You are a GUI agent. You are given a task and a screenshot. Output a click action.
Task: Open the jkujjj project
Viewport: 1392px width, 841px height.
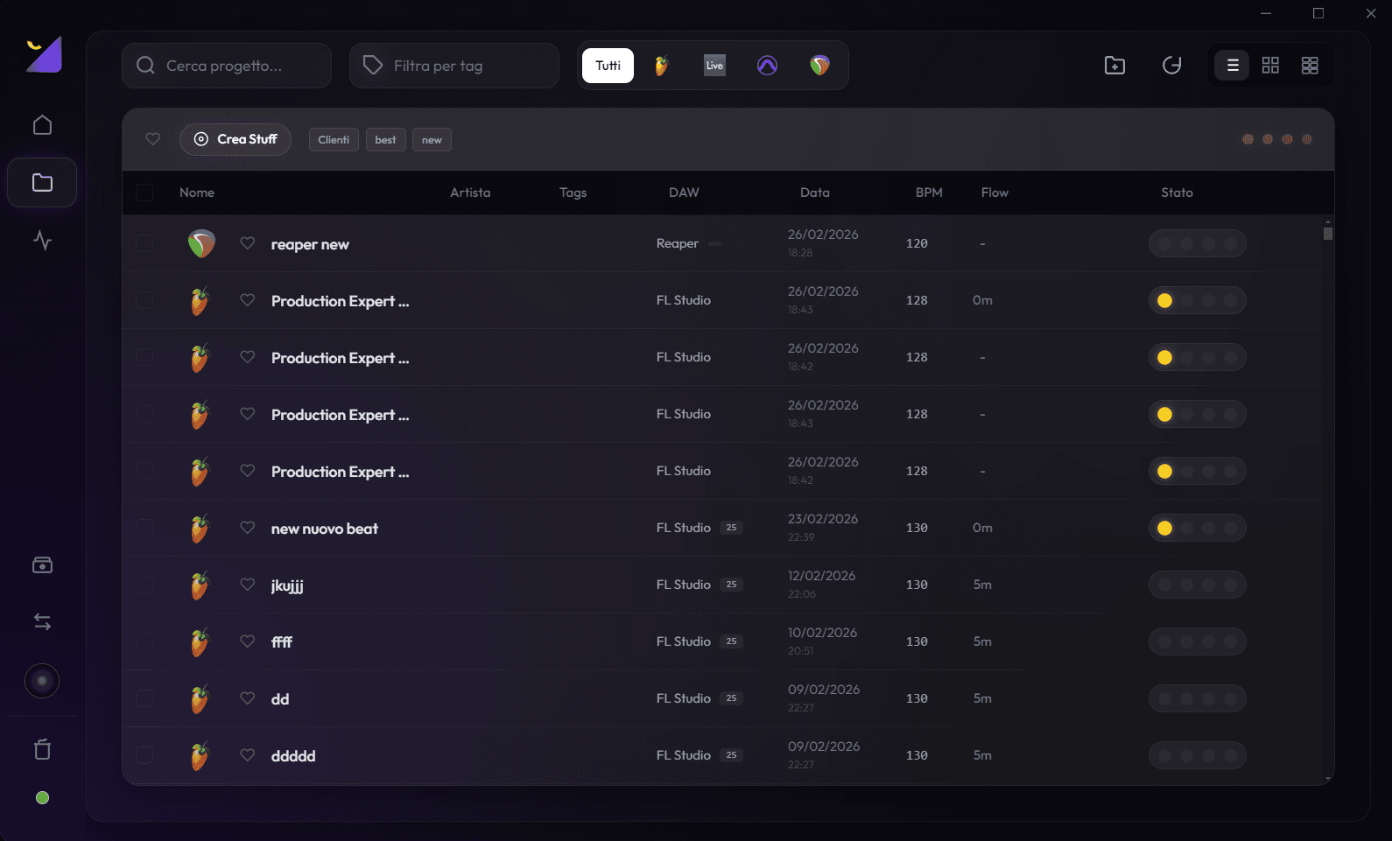pos(287,585)
